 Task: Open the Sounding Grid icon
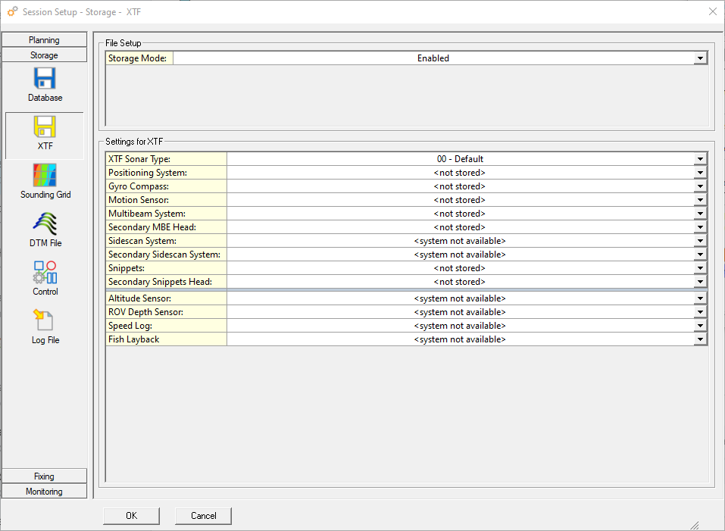45,177
